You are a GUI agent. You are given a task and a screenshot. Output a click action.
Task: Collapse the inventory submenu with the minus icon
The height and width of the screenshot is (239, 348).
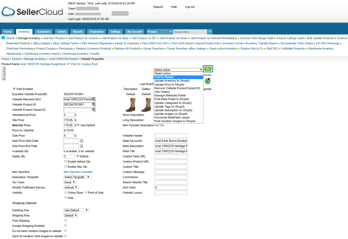click(3, 38)
